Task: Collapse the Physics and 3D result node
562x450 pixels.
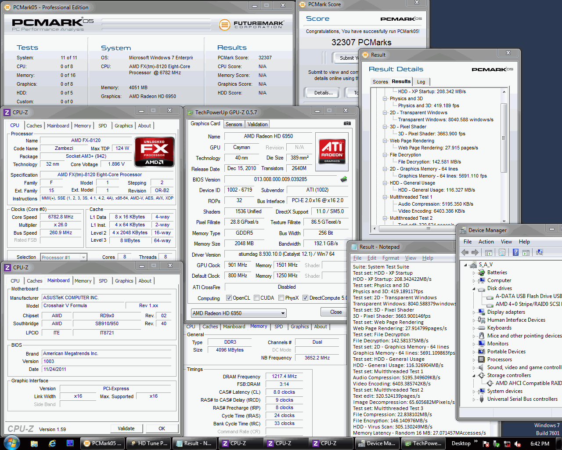Action: (x=385, y=98)
